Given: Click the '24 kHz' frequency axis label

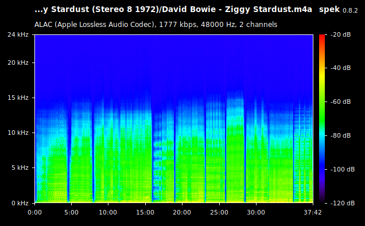Looking at the screenshot, I should pos(18,34).
